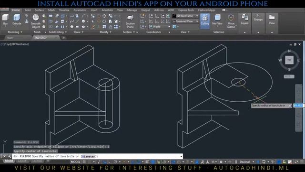Expand the Modify panel

click(105, 32)
